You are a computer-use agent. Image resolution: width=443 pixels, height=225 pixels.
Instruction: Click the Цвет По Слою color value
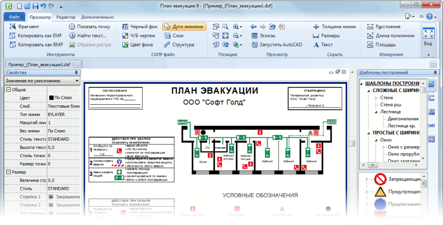(64, 98)
